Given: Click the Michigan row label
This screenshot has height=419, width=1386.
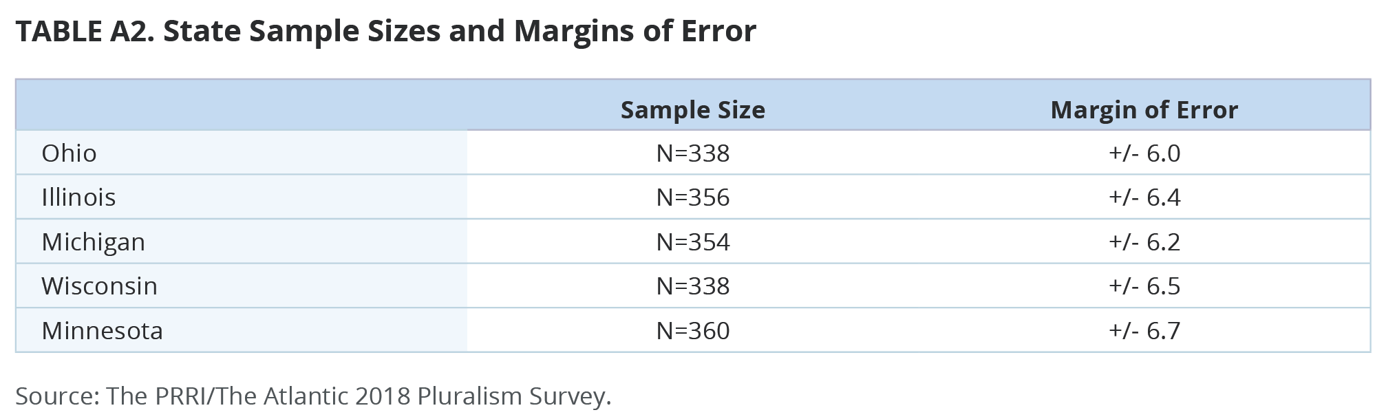Looking at the screenshot, I should pos(93,242).
